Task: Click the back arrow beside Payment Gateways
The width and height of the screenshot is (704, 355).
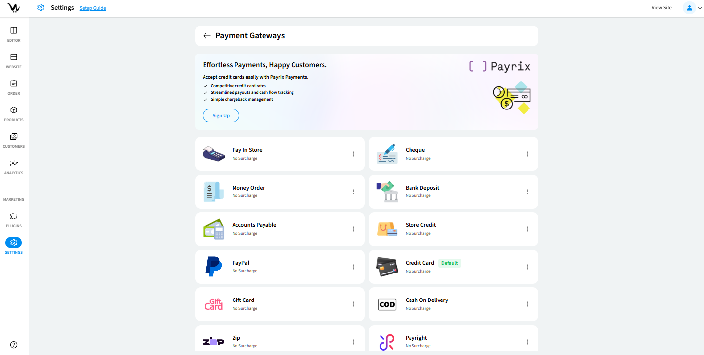Action: point(207,36)
